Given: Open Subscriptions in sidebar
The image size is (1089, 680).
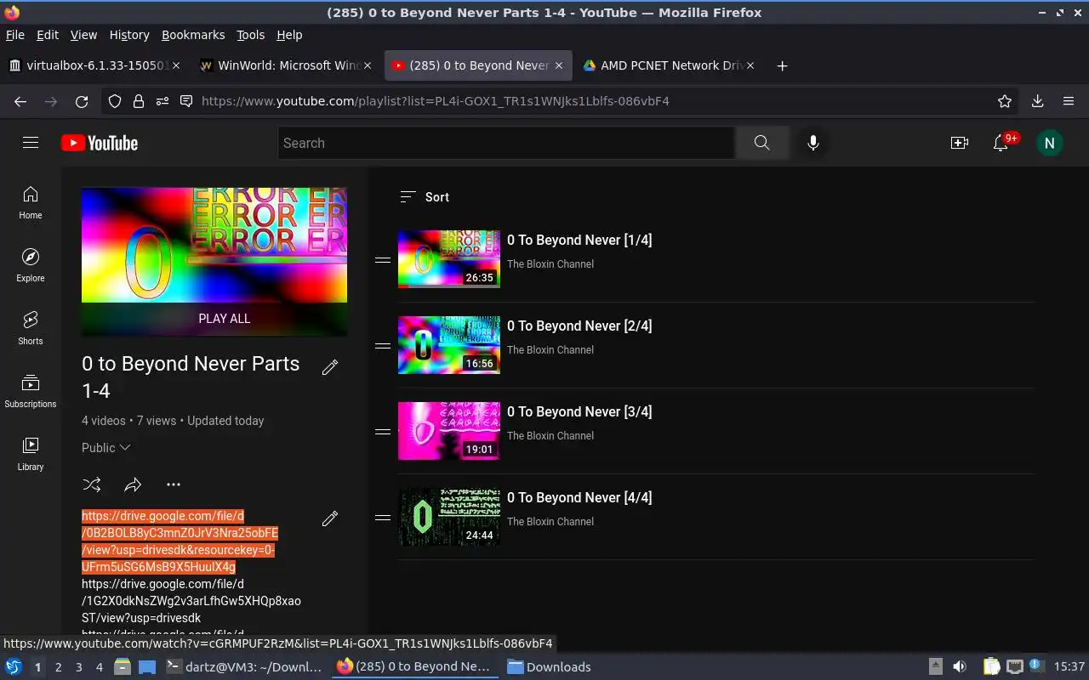Looking at the screenshot, I should 31,391.
